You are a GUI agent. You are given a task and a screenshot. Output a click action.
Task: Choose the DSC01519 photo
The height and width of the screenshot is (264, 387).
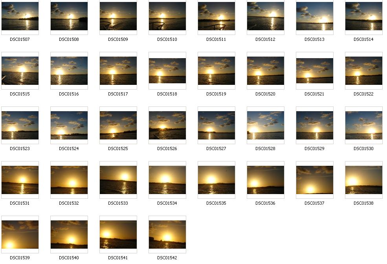[216, 71]
